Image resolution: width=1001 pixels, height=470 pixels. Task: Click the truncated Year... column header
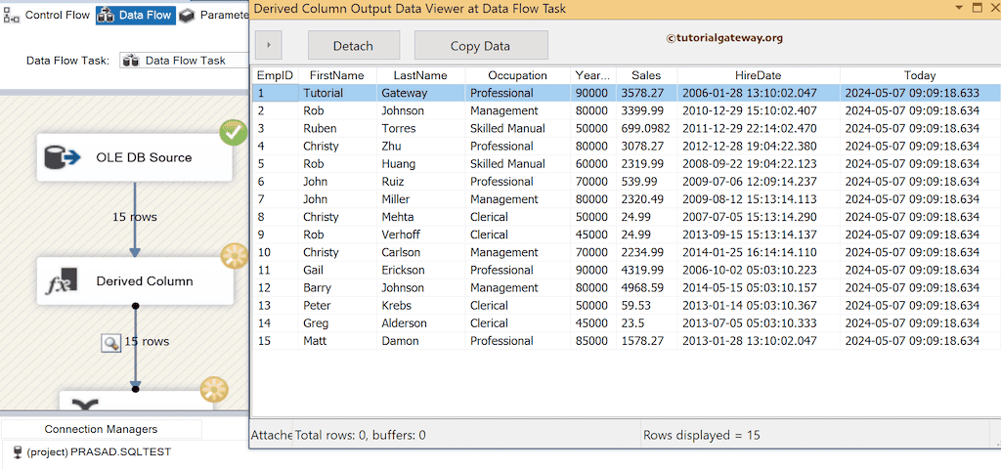coord(593,75)
